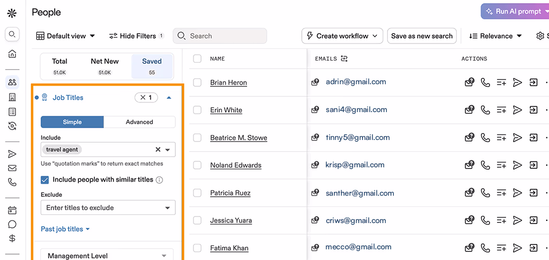Click the send email icon for Erin White

[x=517, y=110]
